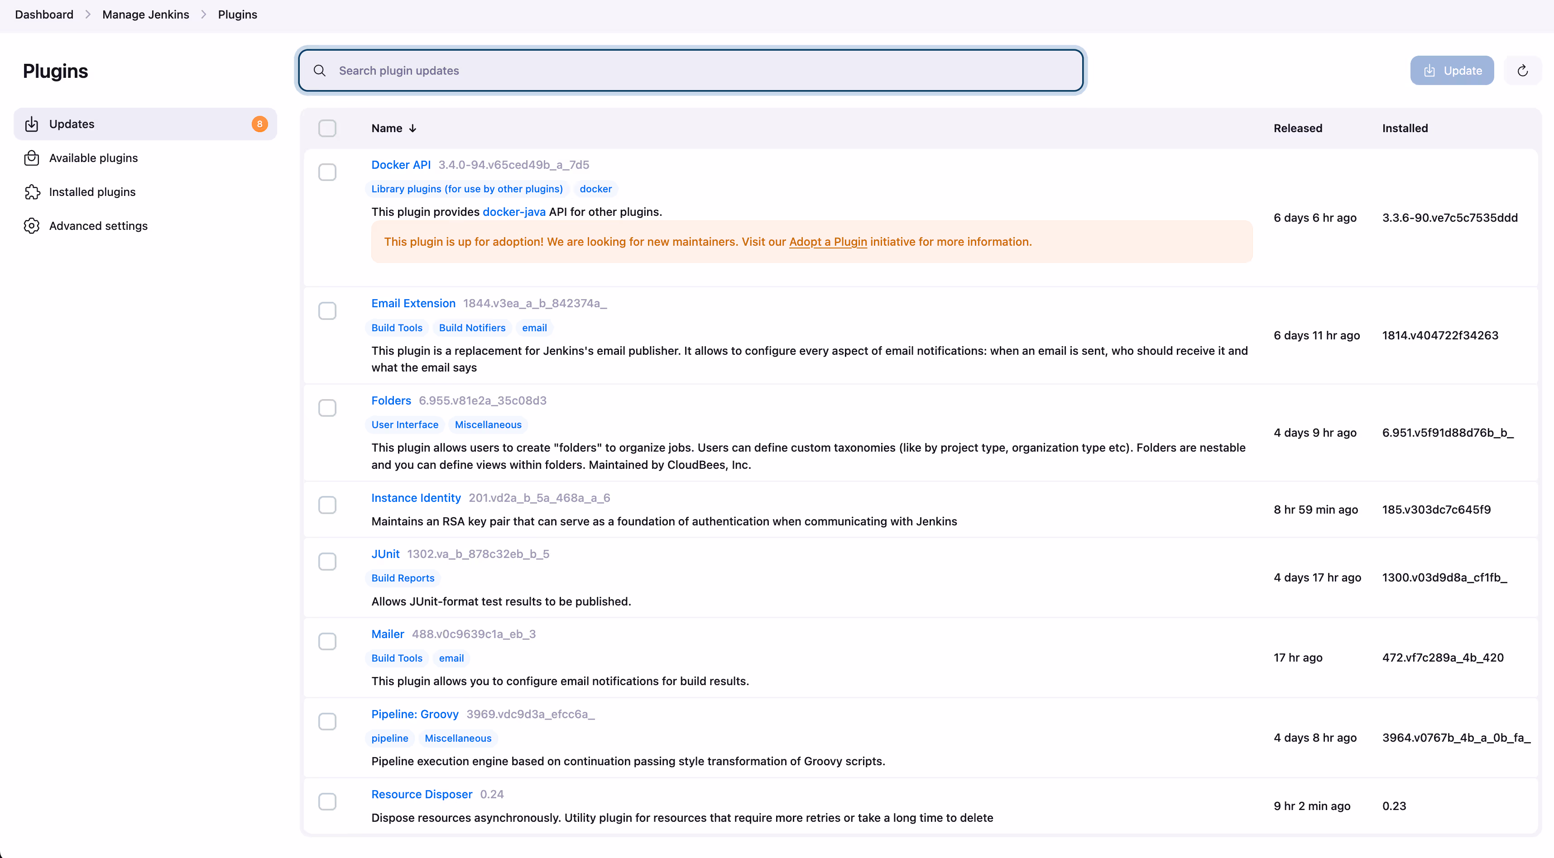Check the Resource Disposer plugin checkbox
1554x858 pixels.
(x=327, y=802)
